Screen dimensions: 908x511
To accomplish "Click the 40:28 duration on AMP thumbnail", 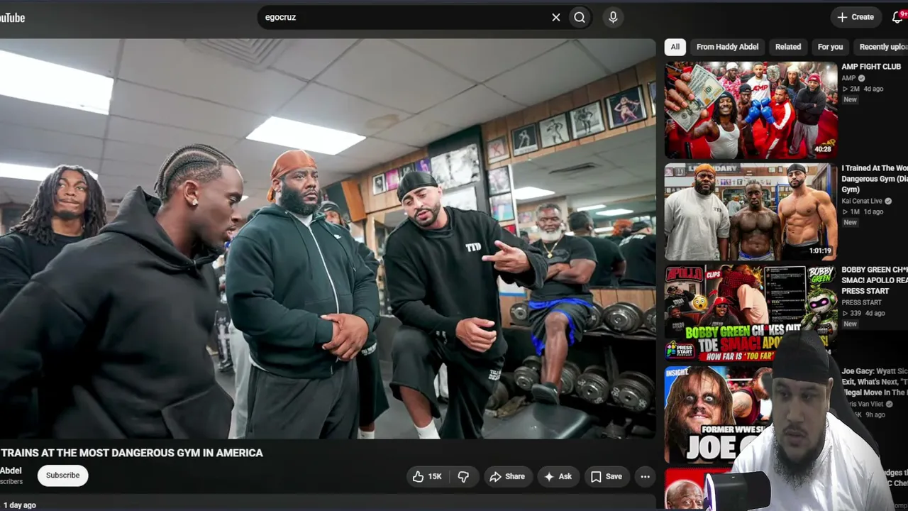I will [823, 150].
